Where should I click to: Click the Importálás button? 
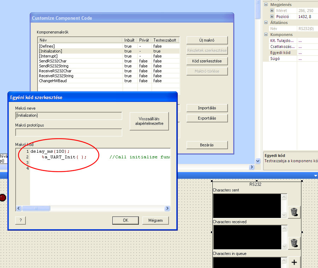(x=207, y=108)
